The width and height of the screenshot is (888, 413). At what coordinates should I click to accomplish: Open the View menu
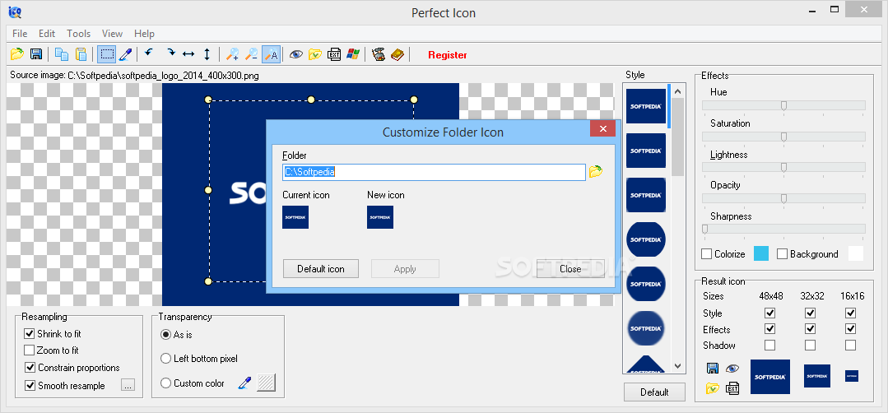(112, 34)
